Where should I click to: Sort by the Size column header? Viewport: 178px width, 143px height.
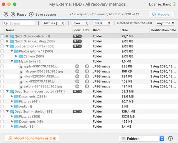[x=135, y=30]
